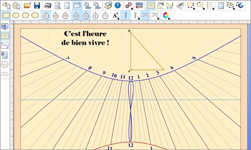Click the ruler and hand drawing icon

[180, 5]
